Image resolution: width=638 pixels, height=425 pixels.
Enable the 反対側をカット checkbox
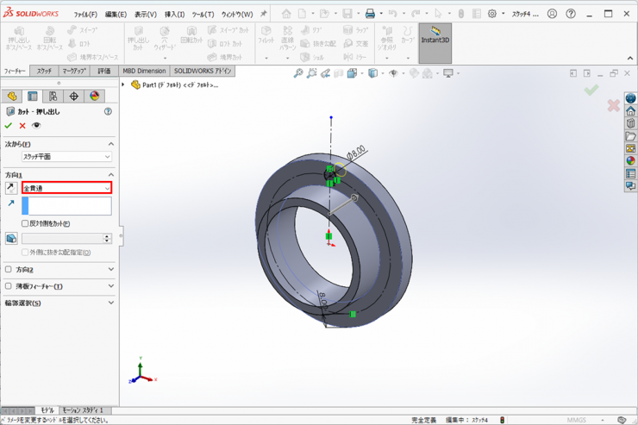tap(25, 223)
